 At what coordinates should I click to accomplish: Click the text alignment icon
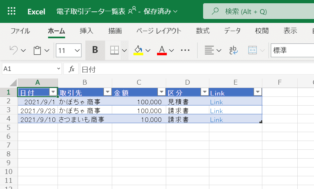(209, 50)
